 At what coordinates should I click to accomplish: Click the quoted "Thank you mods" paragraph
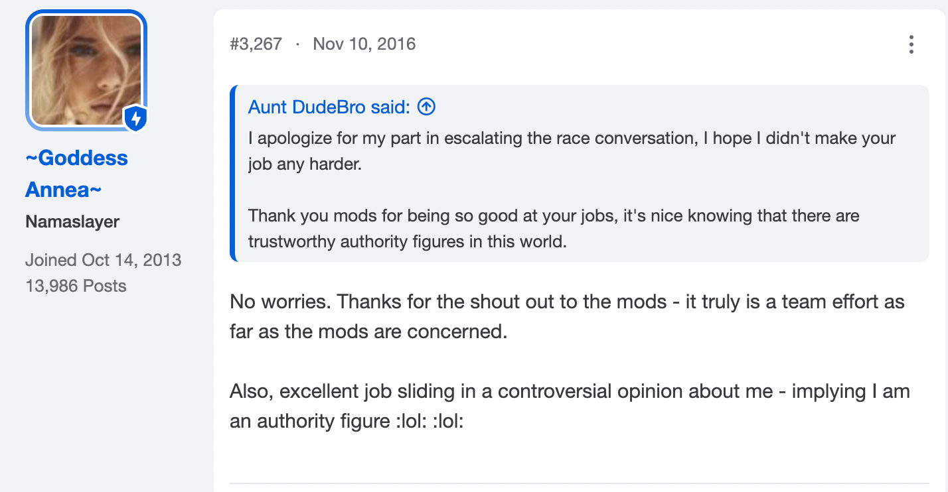click(x=554, y=228)
